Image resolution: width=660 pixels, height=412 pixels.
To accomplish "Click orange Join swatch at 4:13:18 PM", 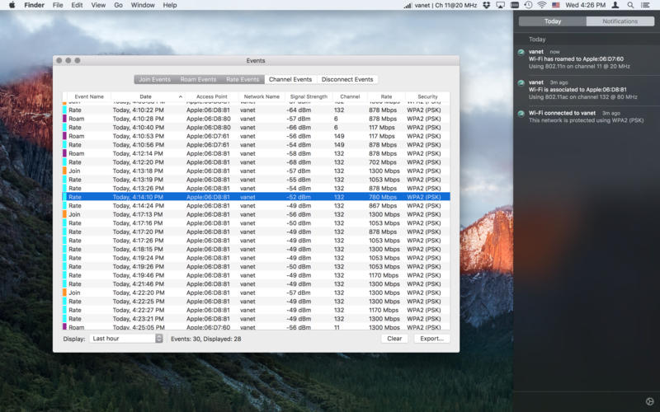I will (64, 171).
